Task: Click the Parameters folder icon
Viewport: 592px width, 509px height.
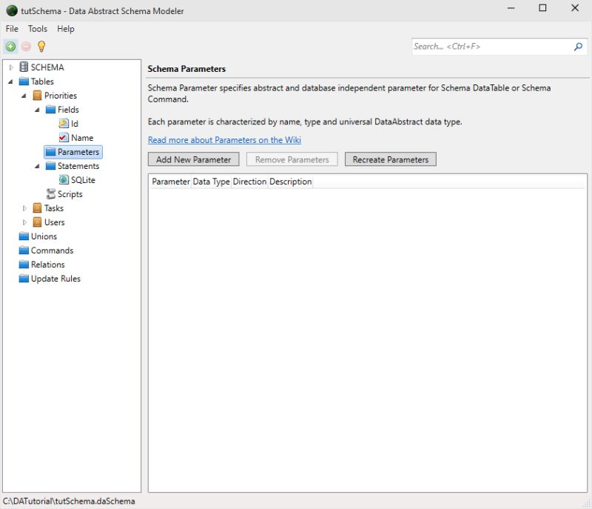Action: (50, 152)
